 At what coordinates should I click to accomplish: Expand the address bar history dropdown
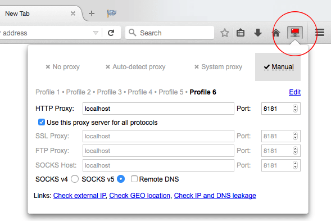96,33
